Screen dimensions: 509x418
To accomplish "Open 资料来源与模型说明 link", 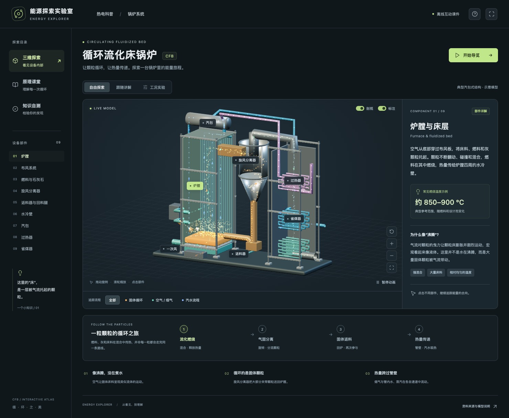I will coord(479,406).
